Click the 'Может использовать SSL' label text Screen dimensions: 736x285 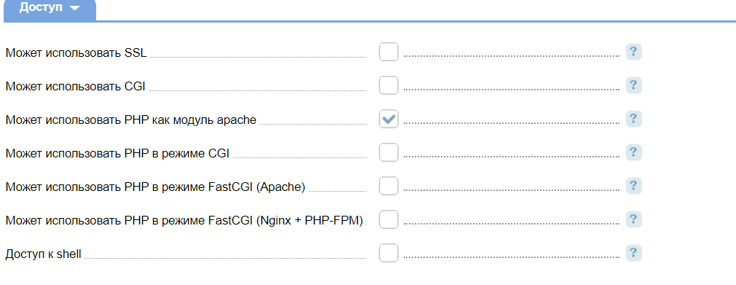[x=76, y=53]
